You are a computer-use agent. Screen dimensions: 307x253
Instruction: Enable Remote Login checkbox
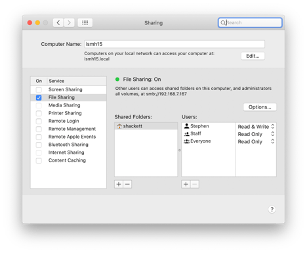(39, 121)
